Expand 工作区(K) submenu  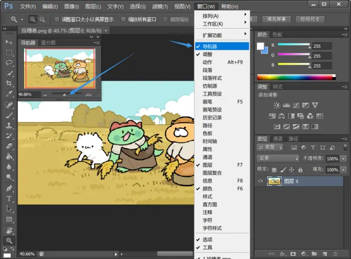tap(222, 24)
